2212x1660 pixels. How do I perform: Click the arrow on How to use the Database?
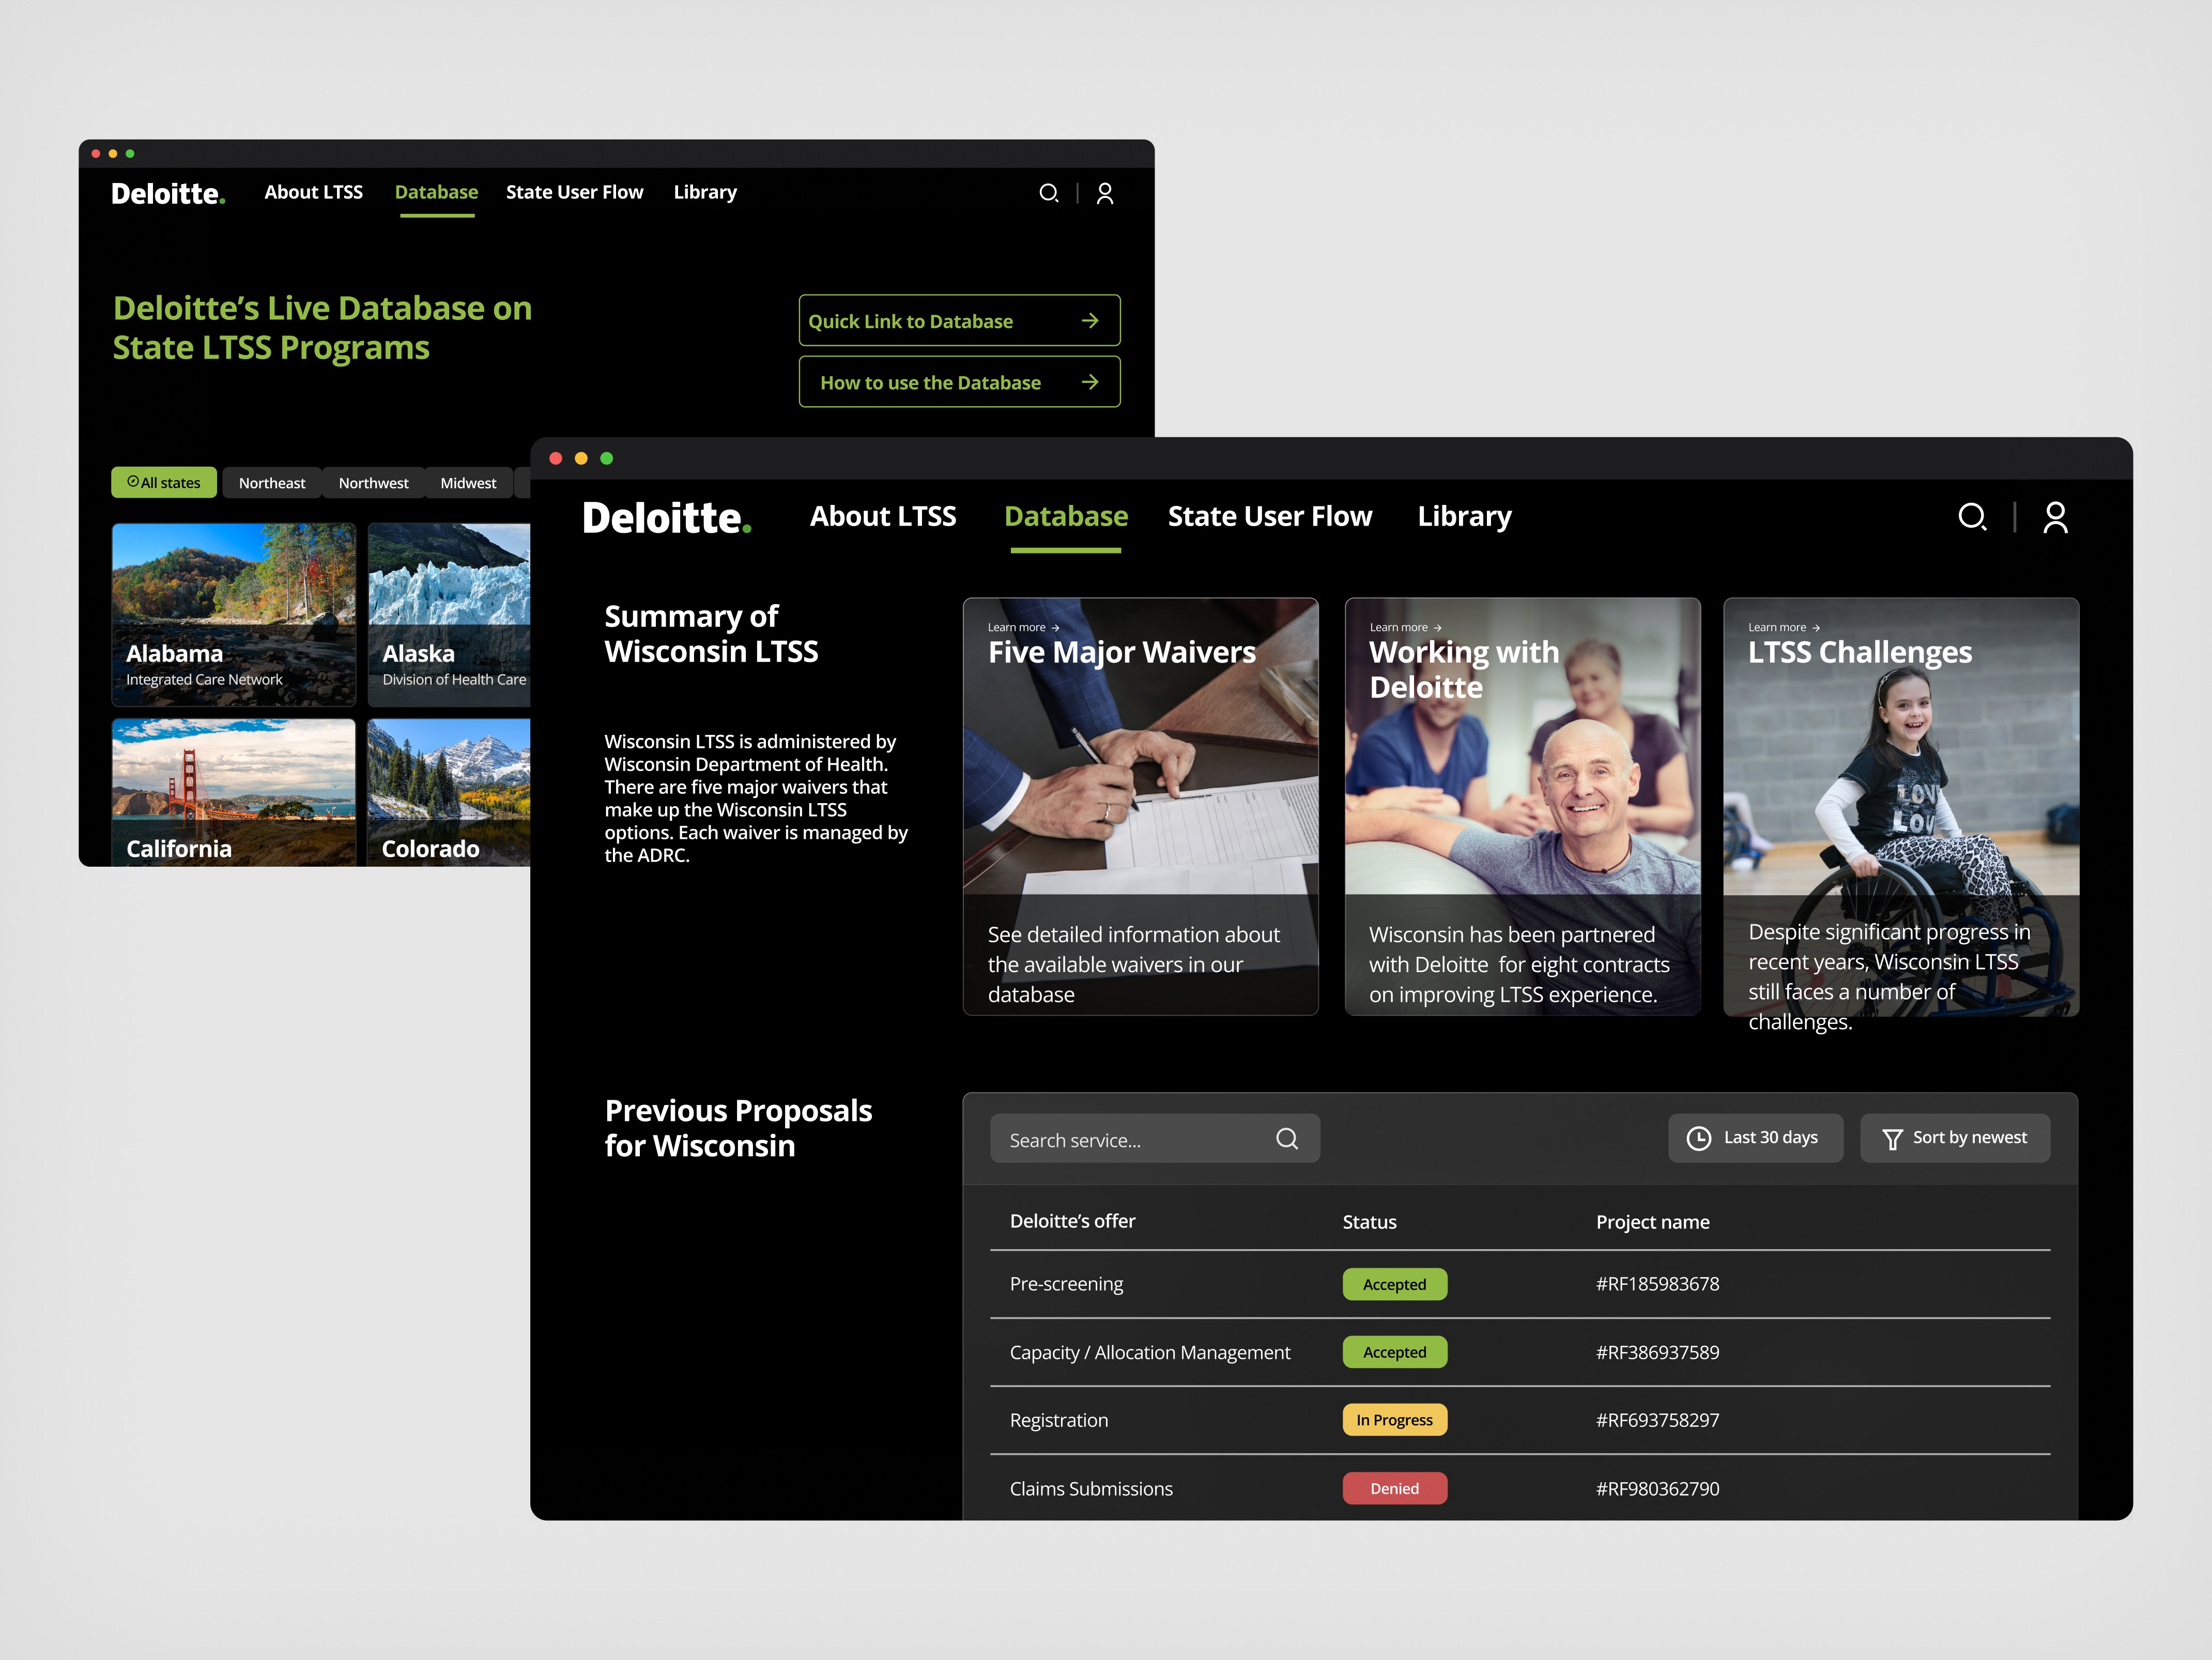[1090, 382]
